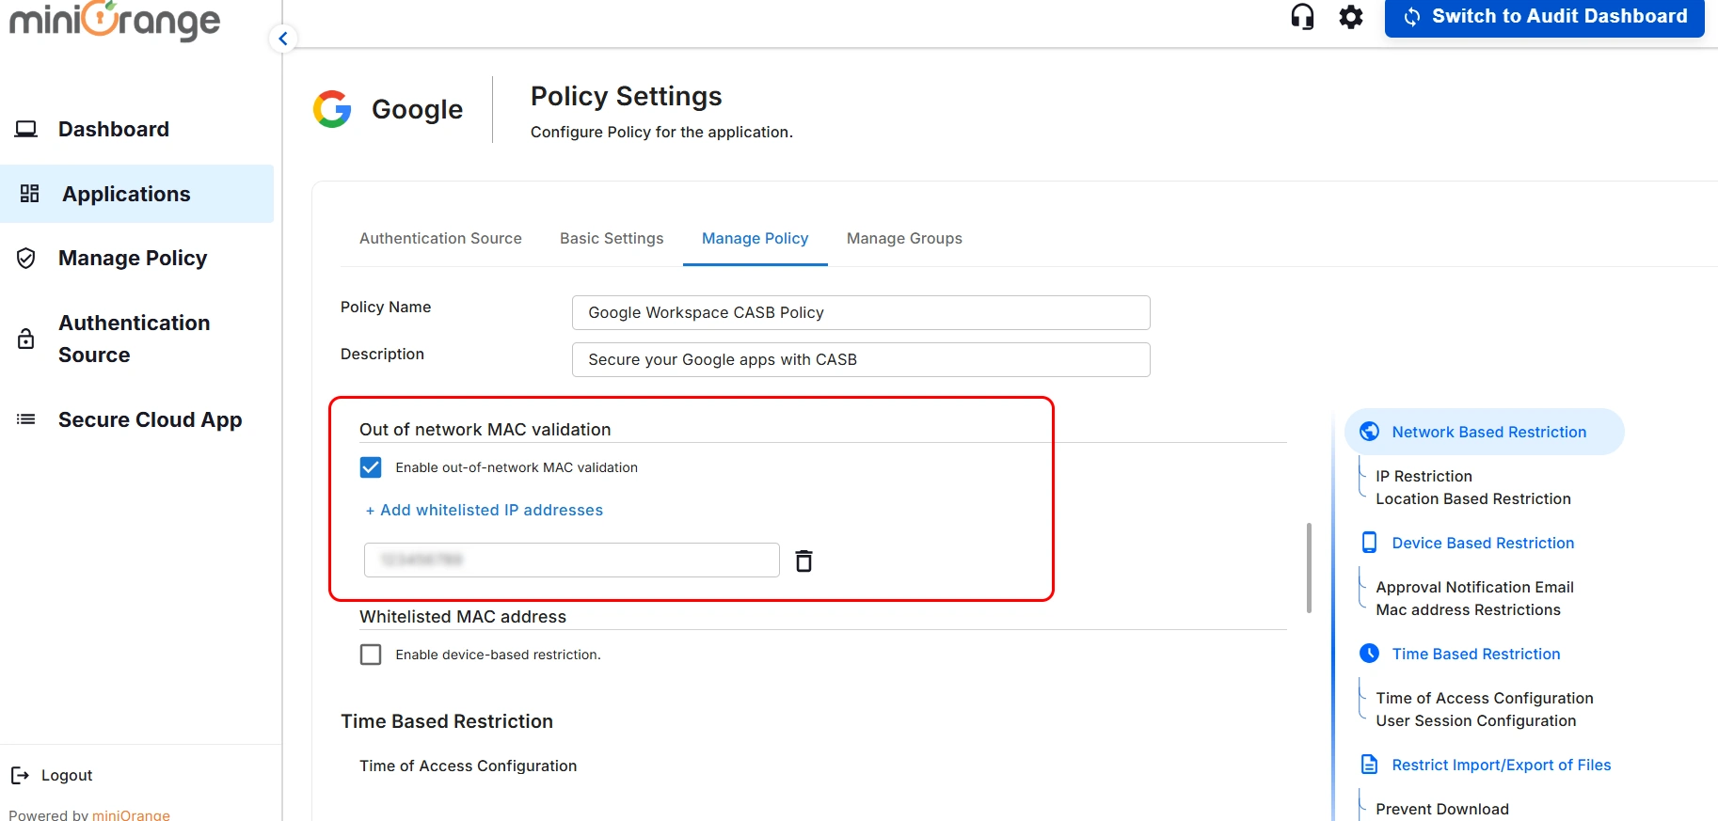
Task: Switch to Manage Groups tab
Action: (x=904, y=239)
